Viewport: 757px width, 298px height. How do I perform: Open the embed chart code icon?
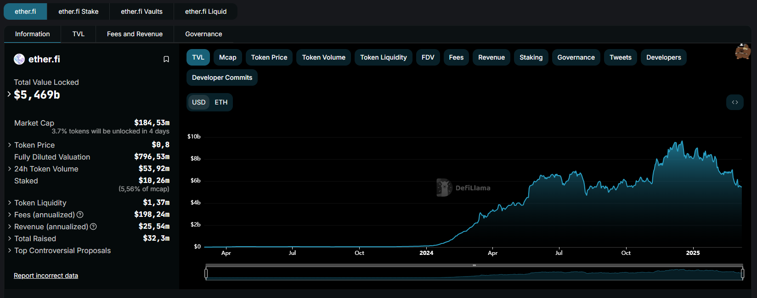(x=735, y=102)
